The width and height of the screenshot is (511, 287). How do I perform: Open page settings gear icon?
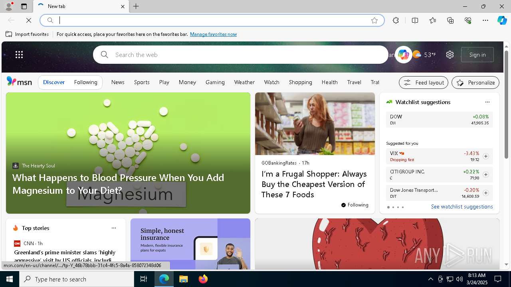point(450,55)
